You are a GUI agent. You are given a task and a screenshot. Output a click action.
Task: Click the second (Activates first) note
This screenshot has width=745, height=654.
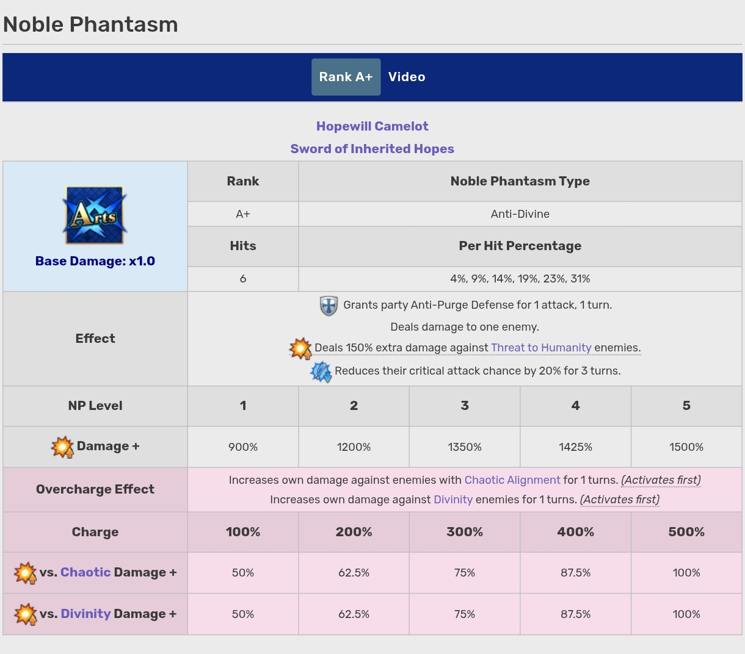[x=619, y=500]
